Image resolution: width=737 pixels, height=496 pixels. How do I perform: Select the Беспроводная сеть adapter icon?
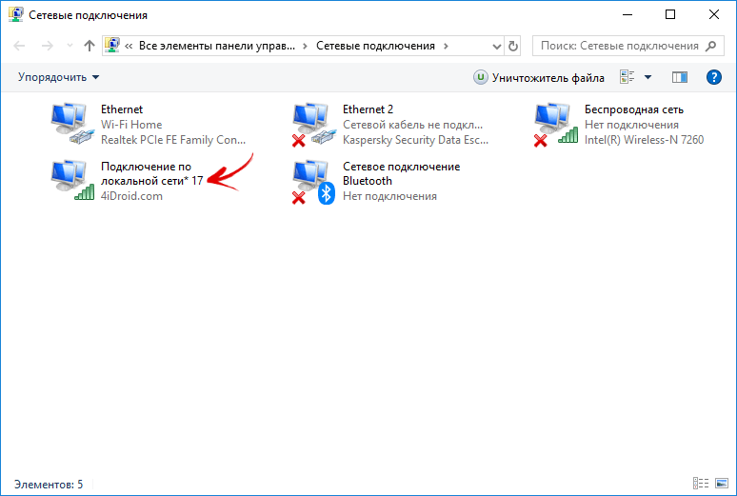tap(556, 124)
